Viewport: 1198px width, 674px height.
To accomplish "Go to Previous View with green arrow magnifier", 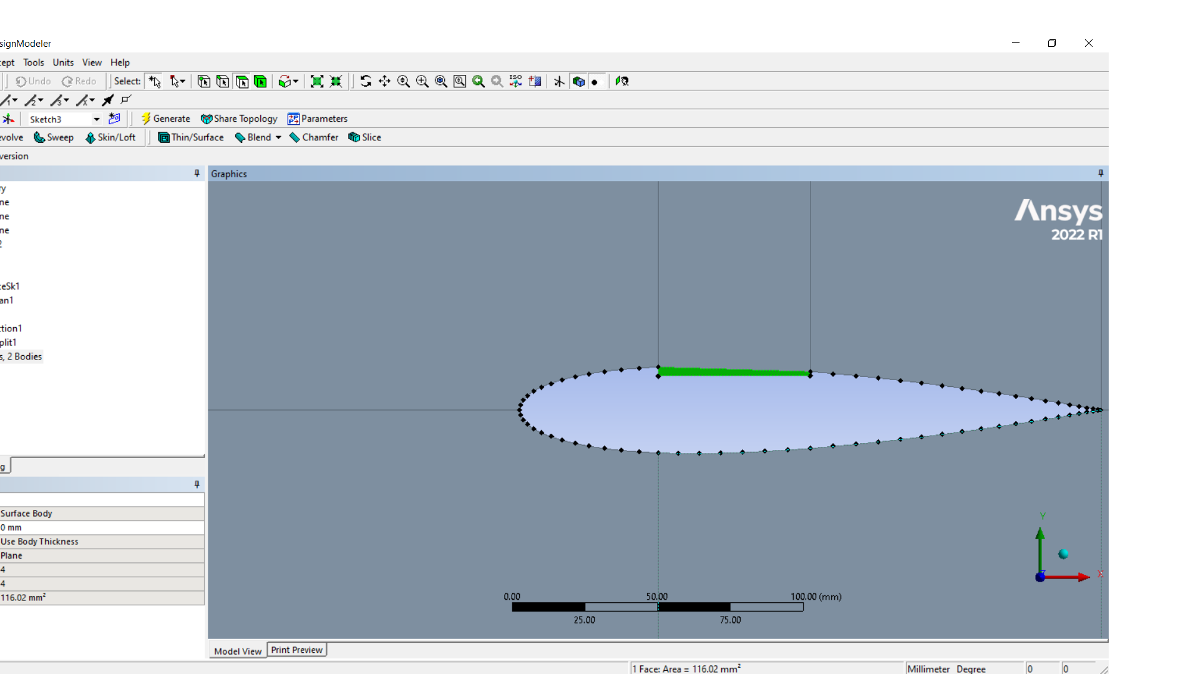I will [x=479, y=81].
